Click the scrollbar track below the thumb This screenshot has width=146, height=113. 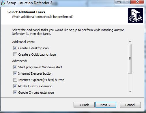[130, 81]
